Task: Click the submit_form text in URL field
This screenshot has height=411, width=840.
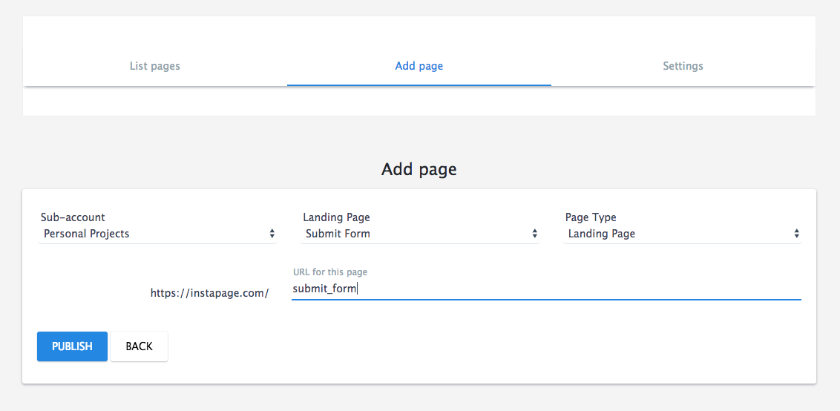Action: 324,289
